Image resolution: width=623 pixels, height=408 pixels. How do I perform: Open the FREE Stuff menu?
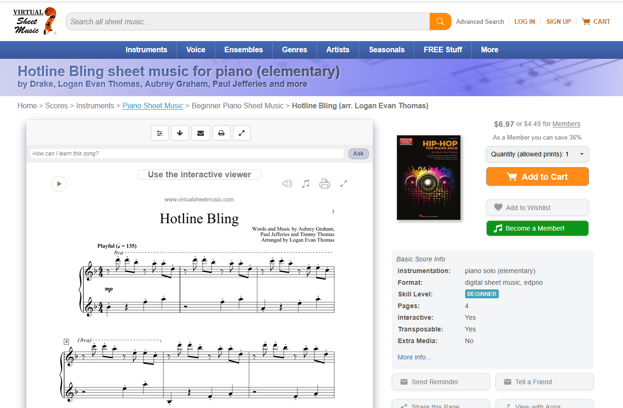(x=443, y=49)
